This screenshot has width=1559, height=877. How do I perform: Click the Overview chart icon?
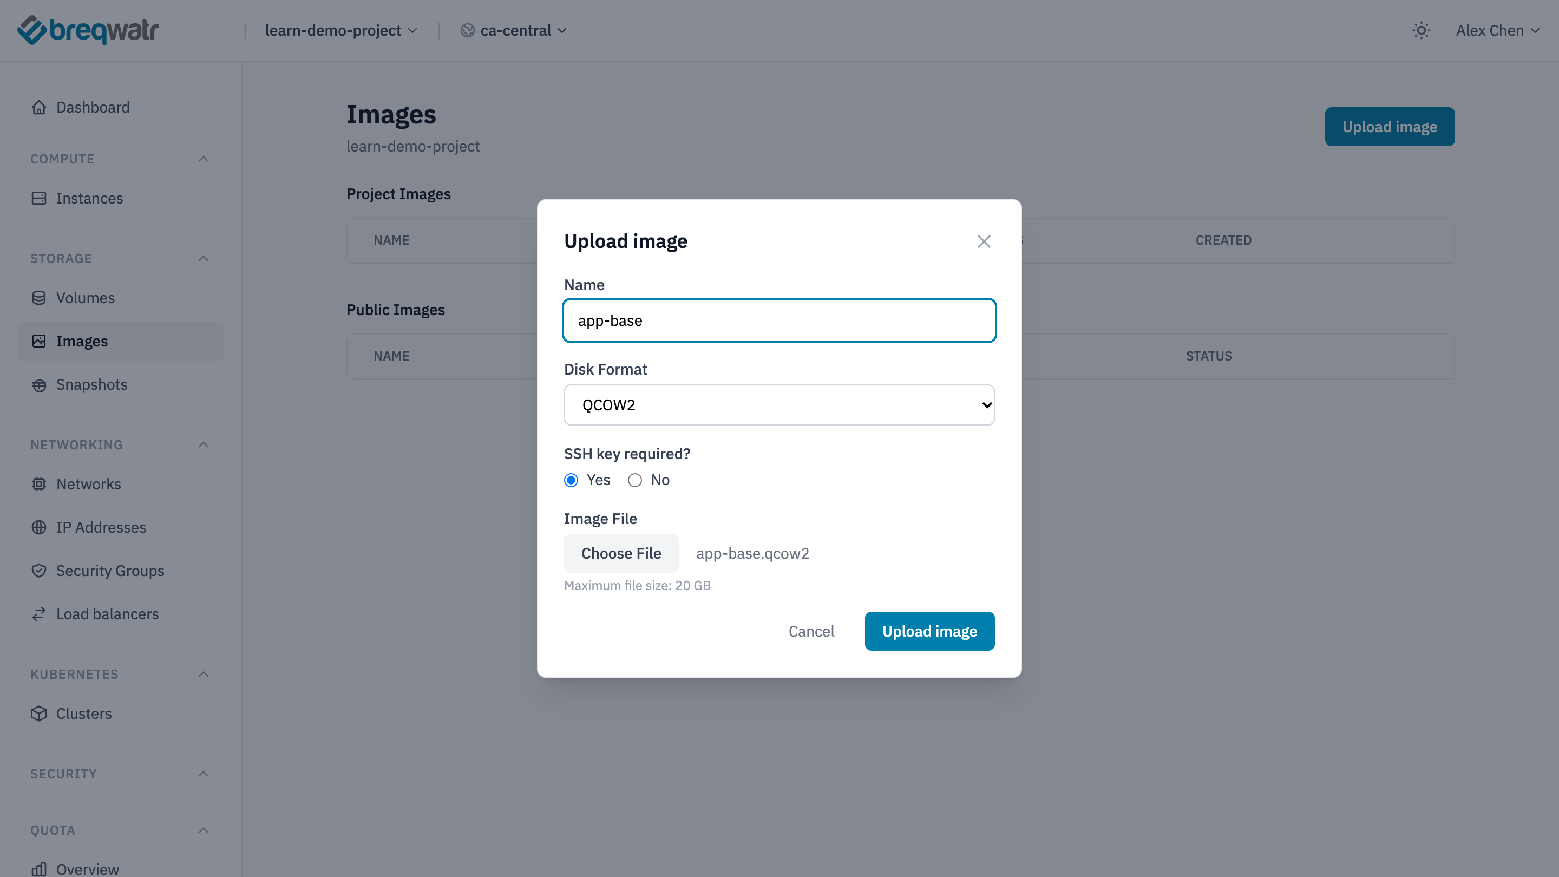[39, 870]
